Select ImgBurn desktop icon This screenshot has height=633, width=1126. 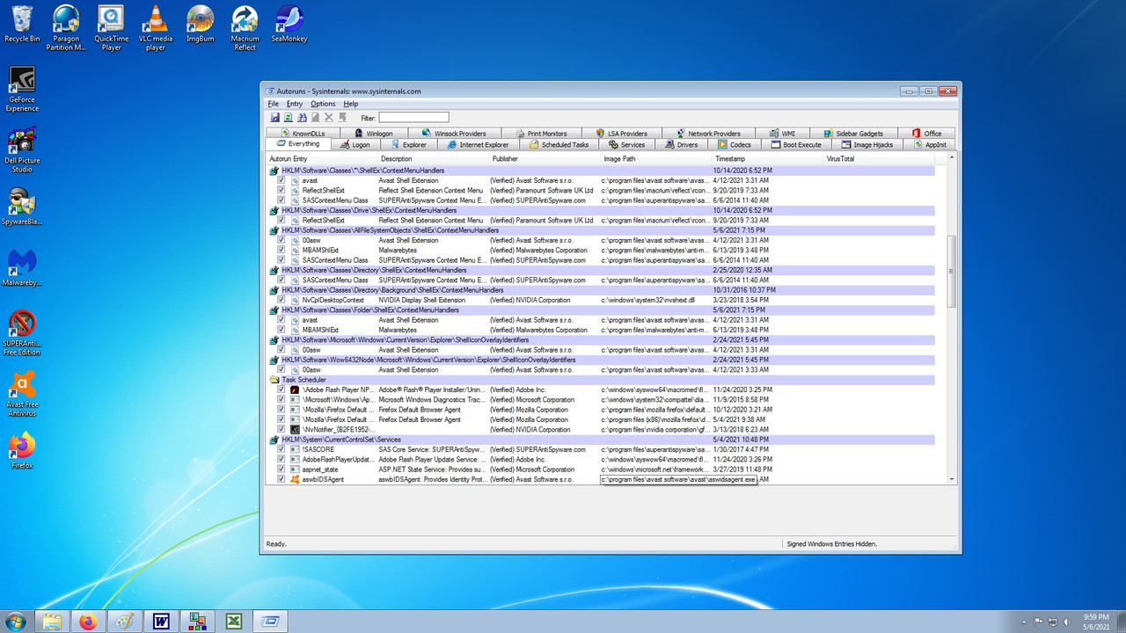(x=201, y=24)
